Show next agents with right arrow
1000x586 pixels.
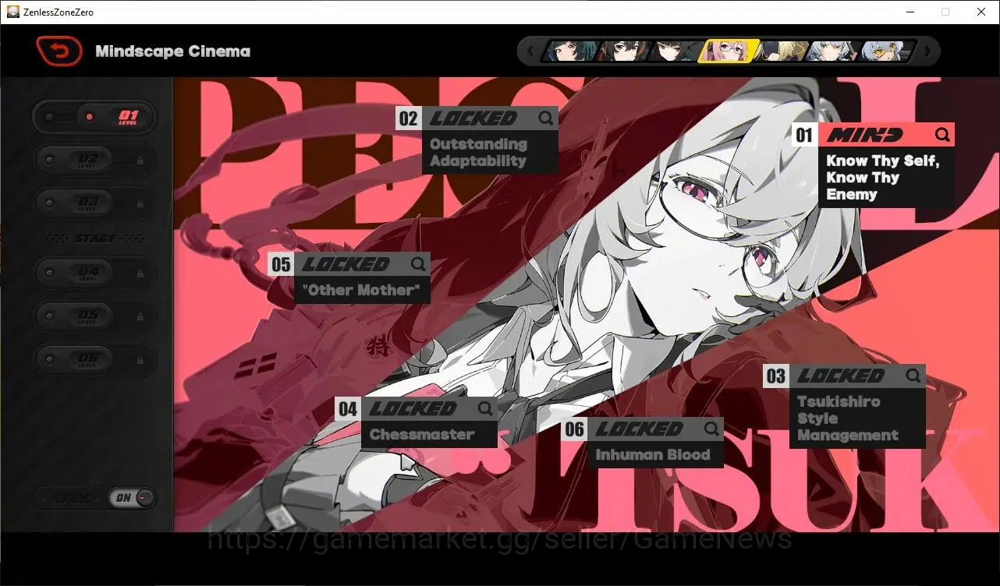coord(927,51)
